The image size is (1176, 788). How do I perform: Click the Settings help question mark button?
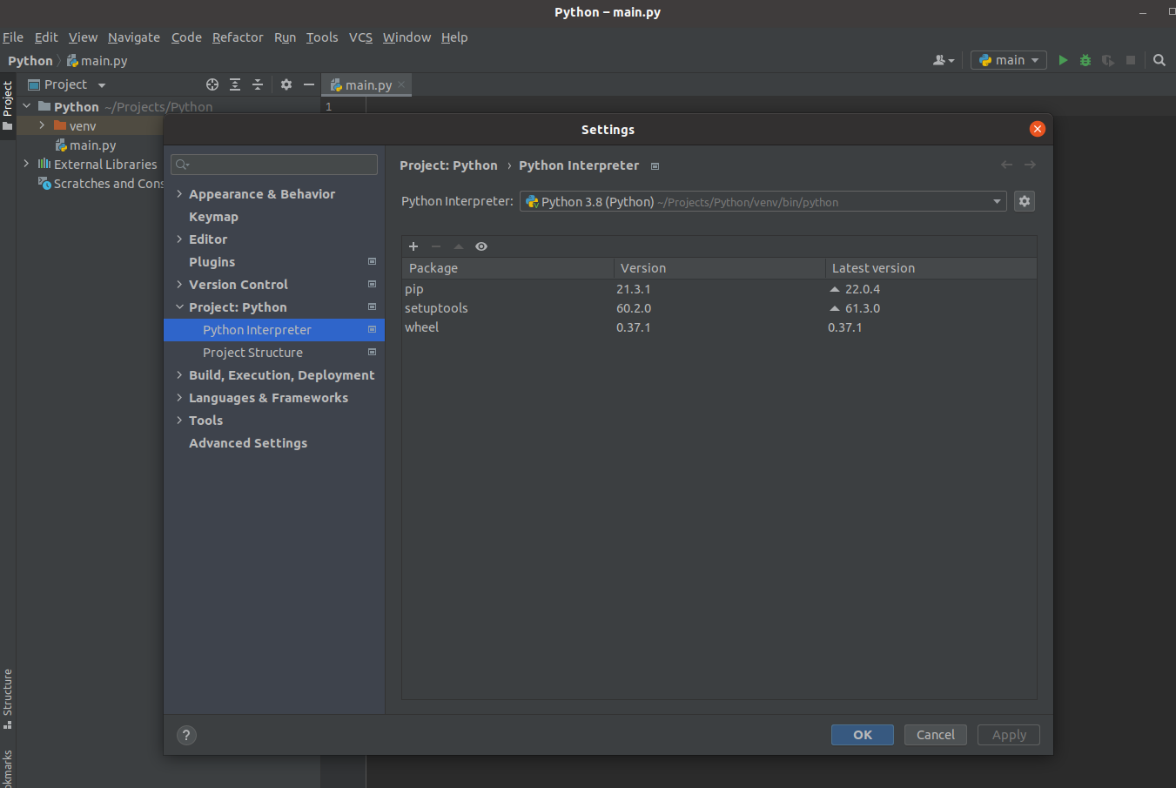(x=186, y=735)
